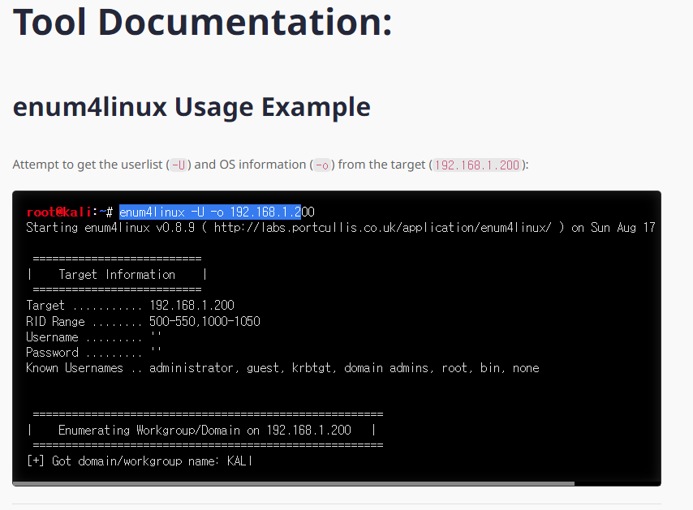Click the 192.168.1.200 inline code in description
The width and height of the screenshot is (693, 510).
477,165
